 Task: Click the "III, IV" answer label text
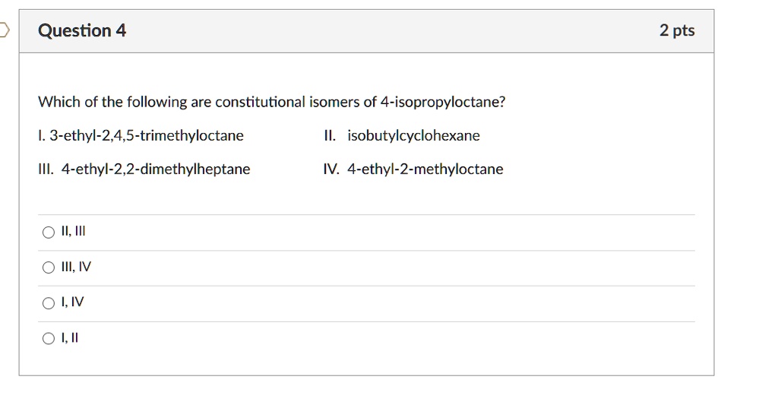point(76,267)
